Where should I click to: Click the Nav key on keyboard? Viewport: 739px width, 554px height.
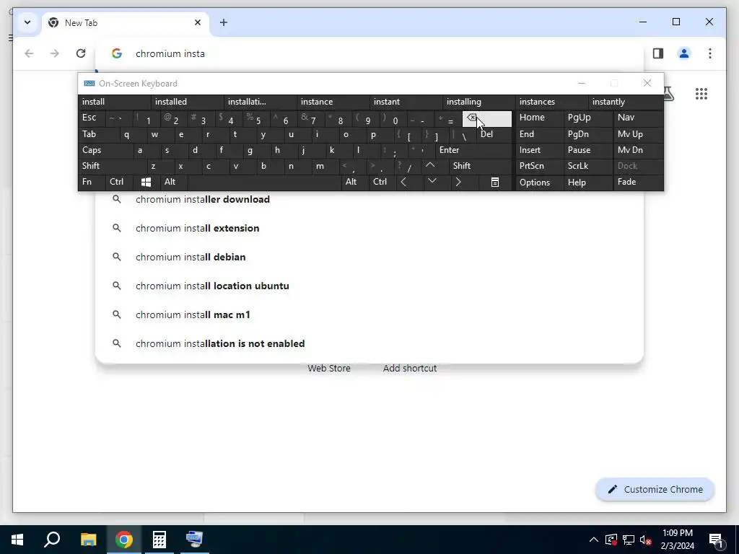(x=638, y=118)
